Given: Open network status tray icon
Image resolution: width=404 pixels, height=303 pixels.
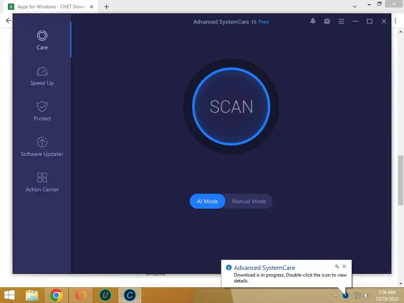Looking at the screenshot, I should click(x=357, y=295).
